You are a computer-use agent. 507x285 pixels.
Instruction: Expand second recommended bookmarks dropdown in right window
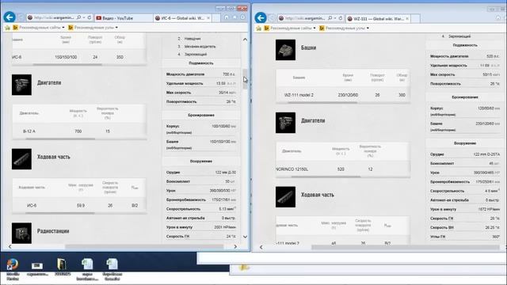pyautogui.click(x=368, y=28)
